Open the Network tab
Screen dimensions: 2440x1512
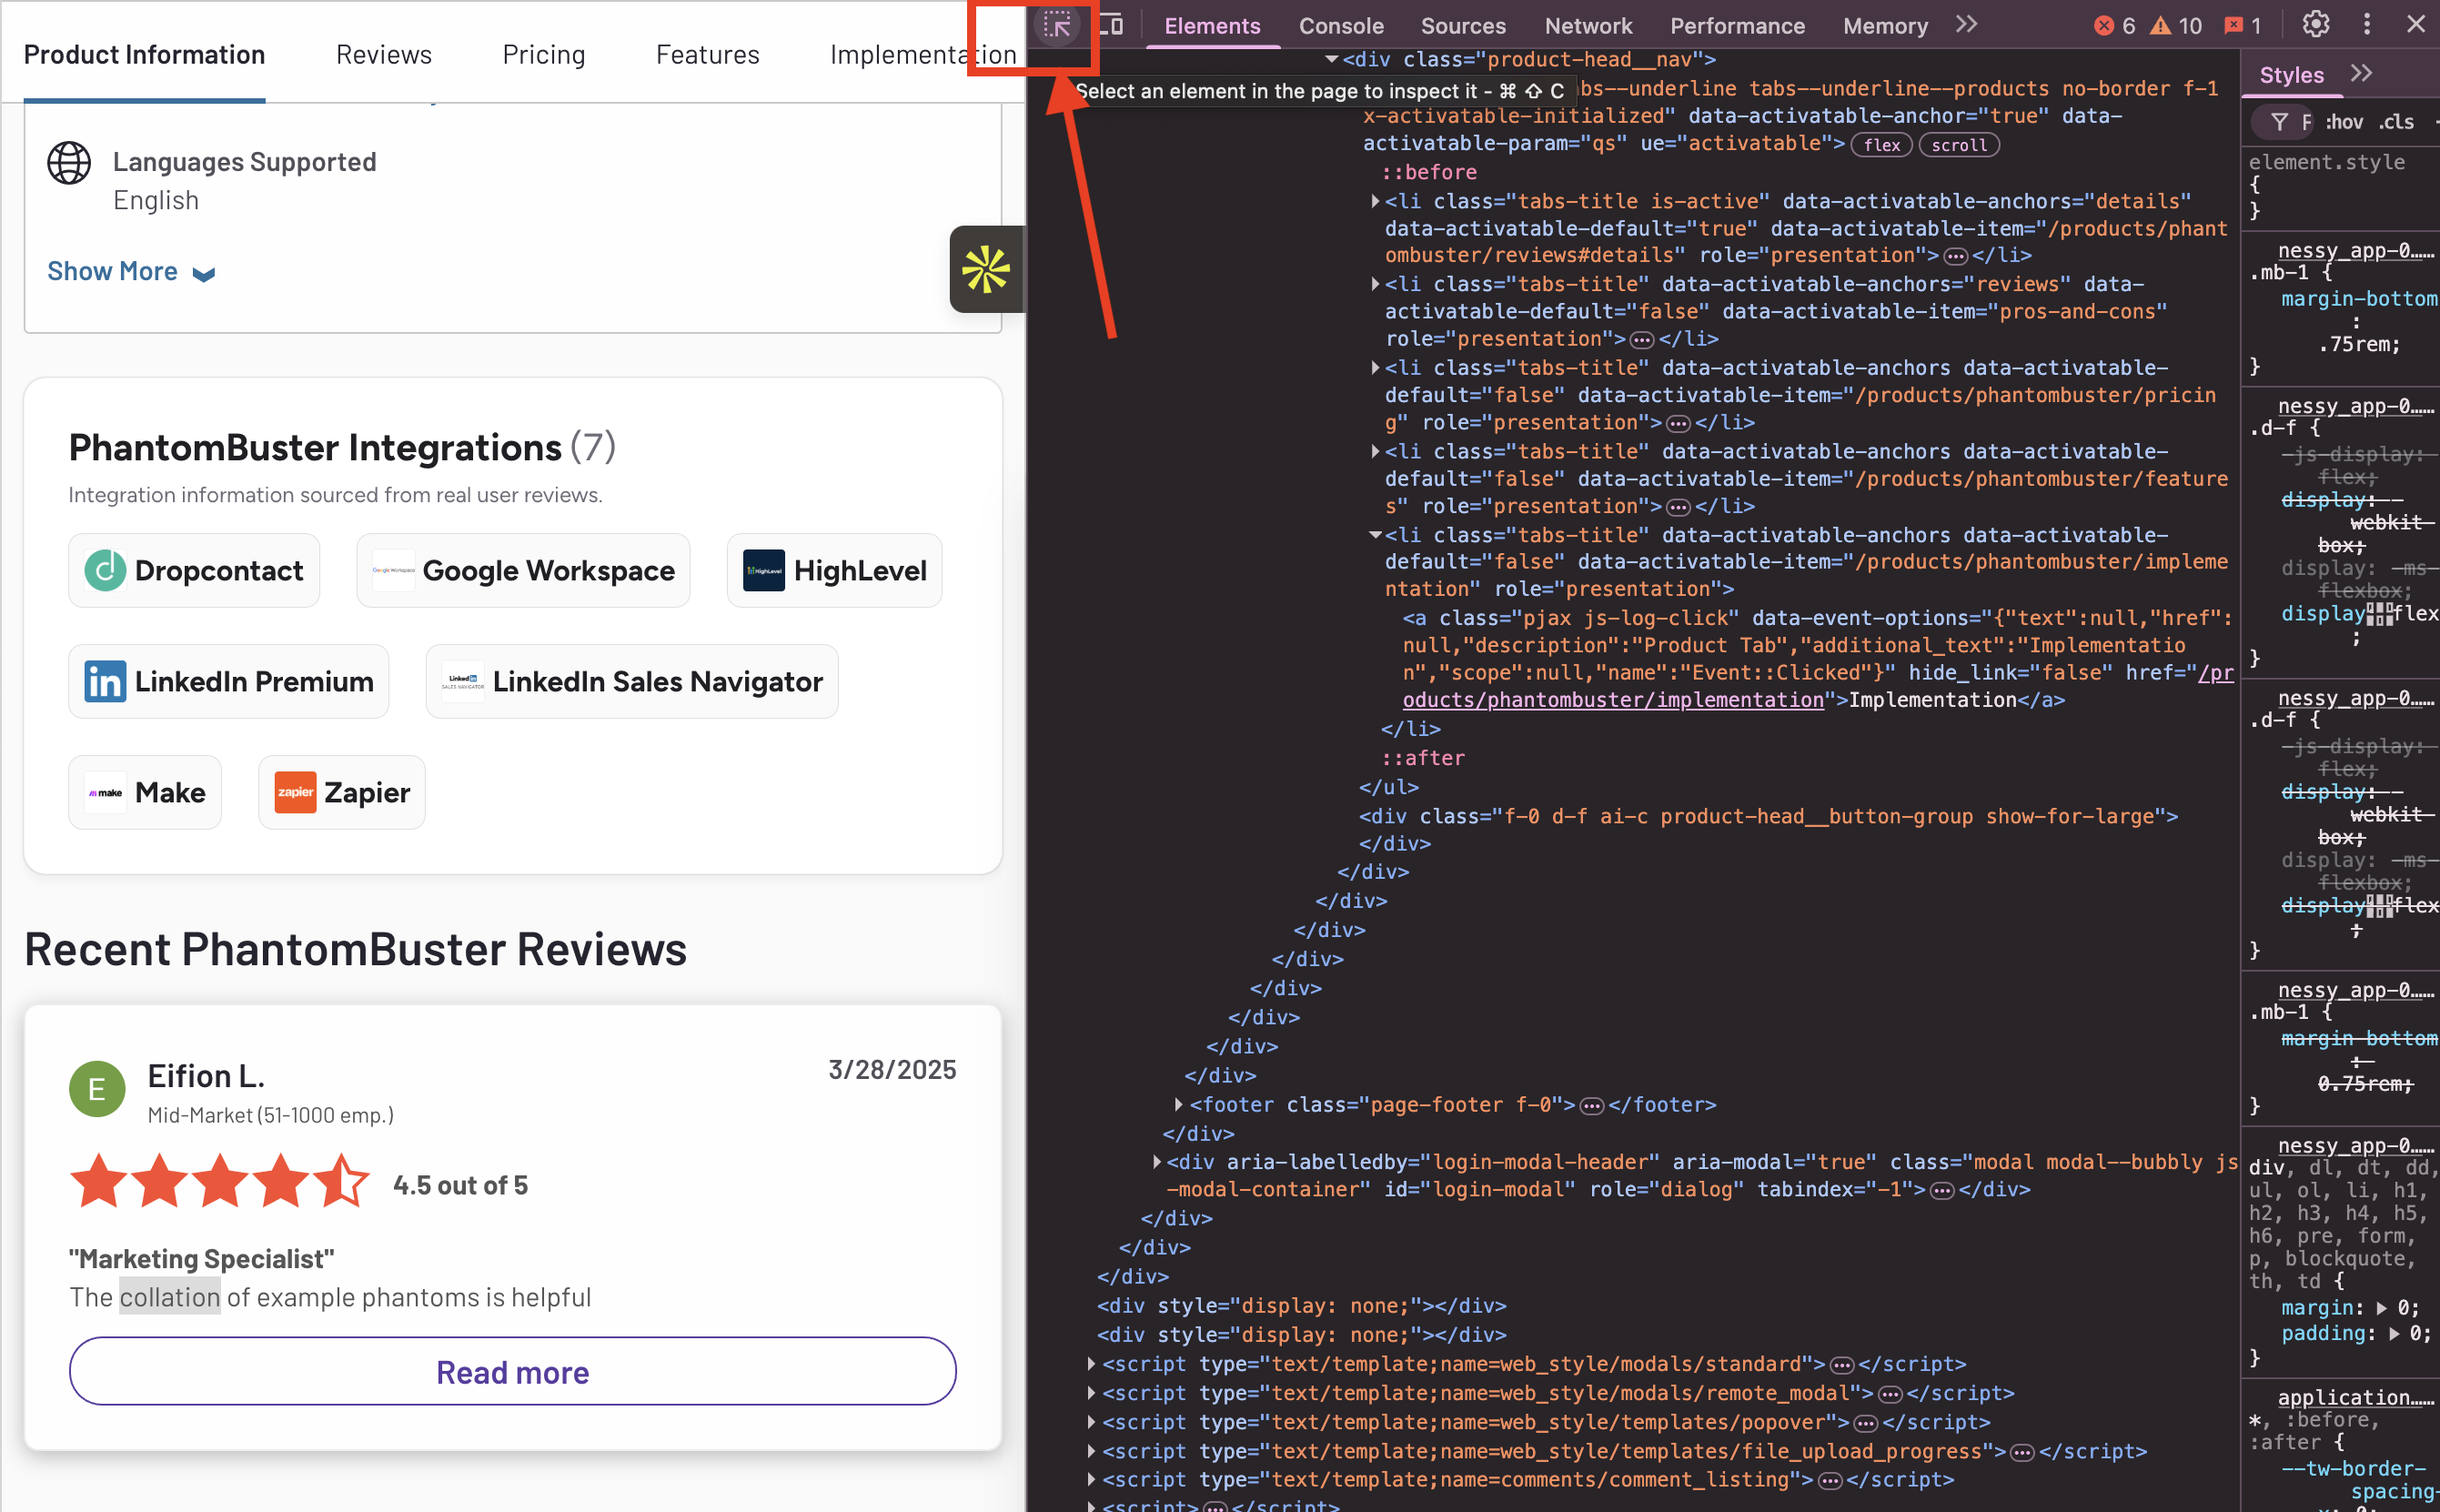coord(1587,26)
